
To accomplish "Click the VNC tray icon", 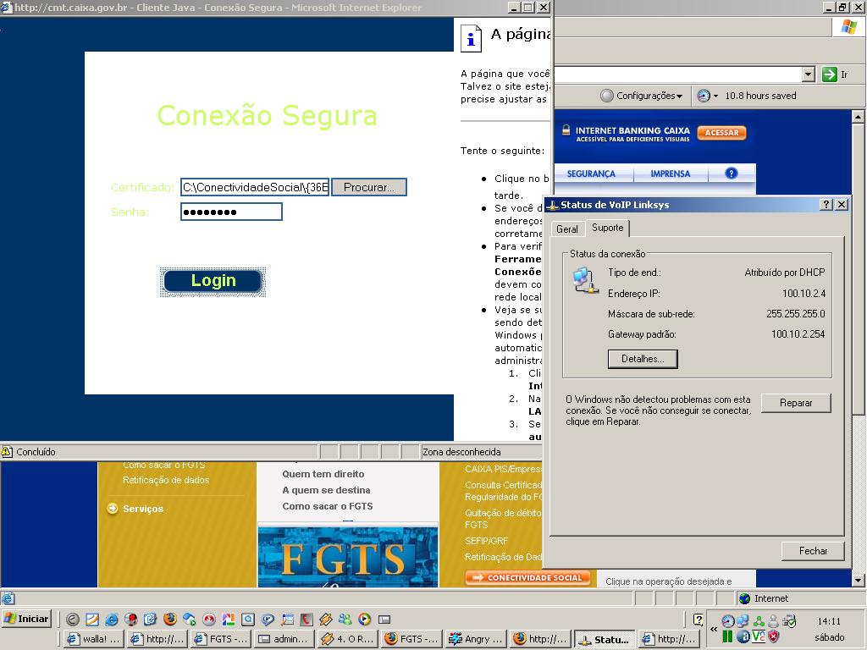I will [x=758, y=636].
